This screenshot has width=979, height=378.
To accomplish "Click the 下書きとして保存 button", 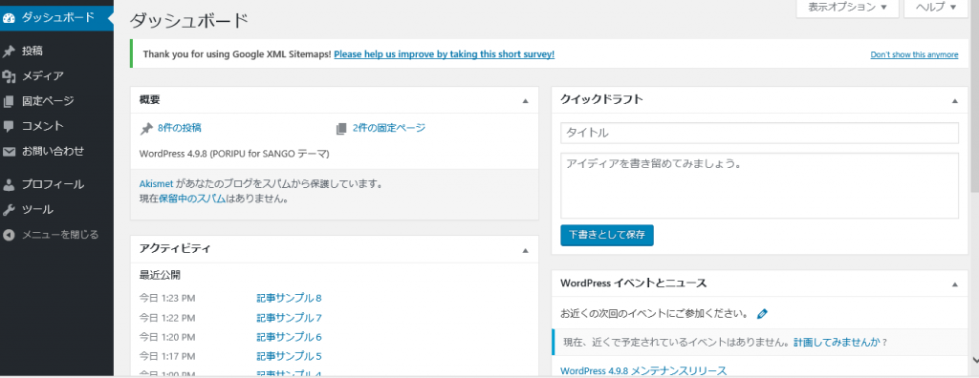I will click(x=607, y=235).
